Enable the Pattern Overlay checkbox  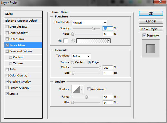7,88
